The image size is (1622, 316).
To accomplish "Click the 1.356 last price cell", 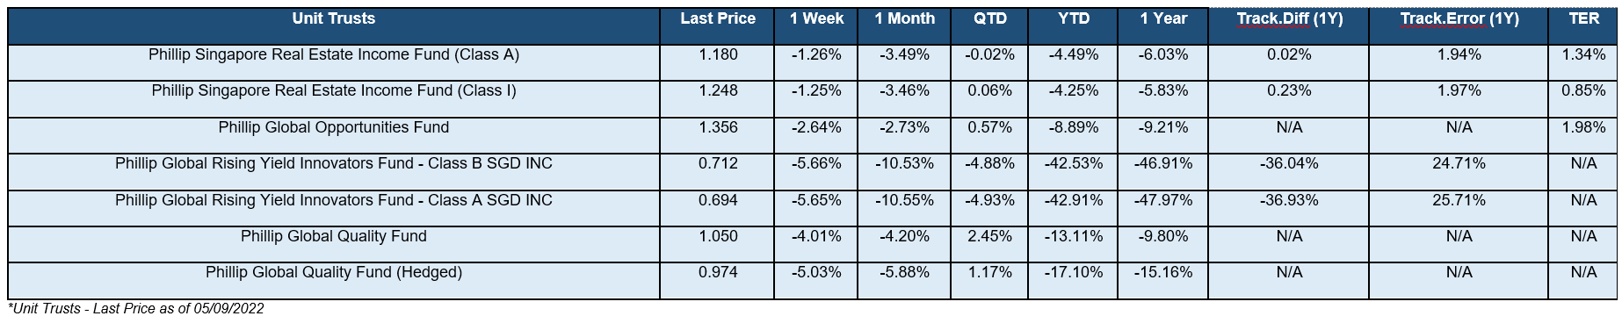I will point(718,127).
